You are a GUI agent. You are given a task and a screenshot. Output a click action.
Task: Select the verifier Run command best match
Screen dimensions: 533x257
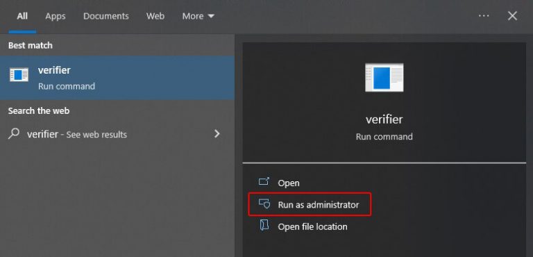[x=117, y=78]
